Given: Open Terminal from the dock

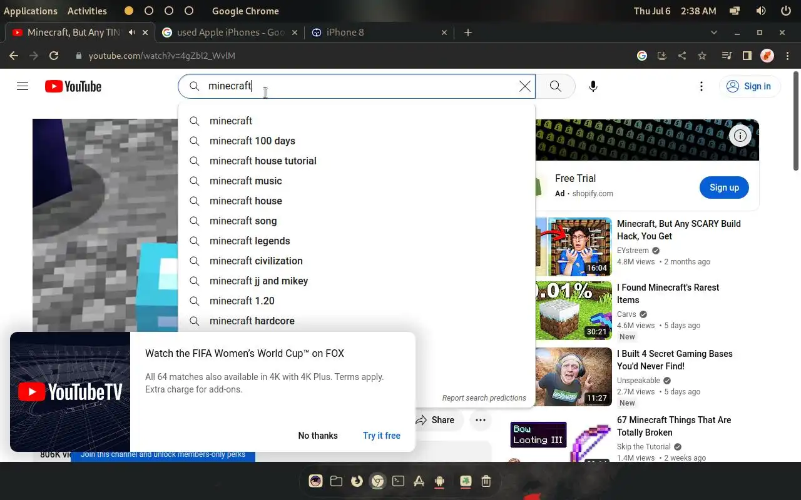Looking at the screenshot, I should click(x=398, y=481).
